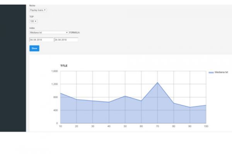
Task: Click the x-axis label 50
Action: [x=125, y=126]
